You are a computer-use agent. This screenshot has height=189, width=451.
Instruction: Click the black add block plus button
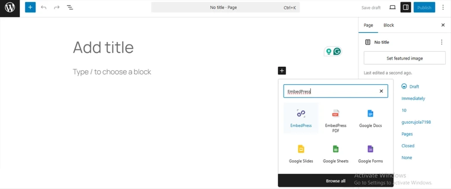click(282, 71)
